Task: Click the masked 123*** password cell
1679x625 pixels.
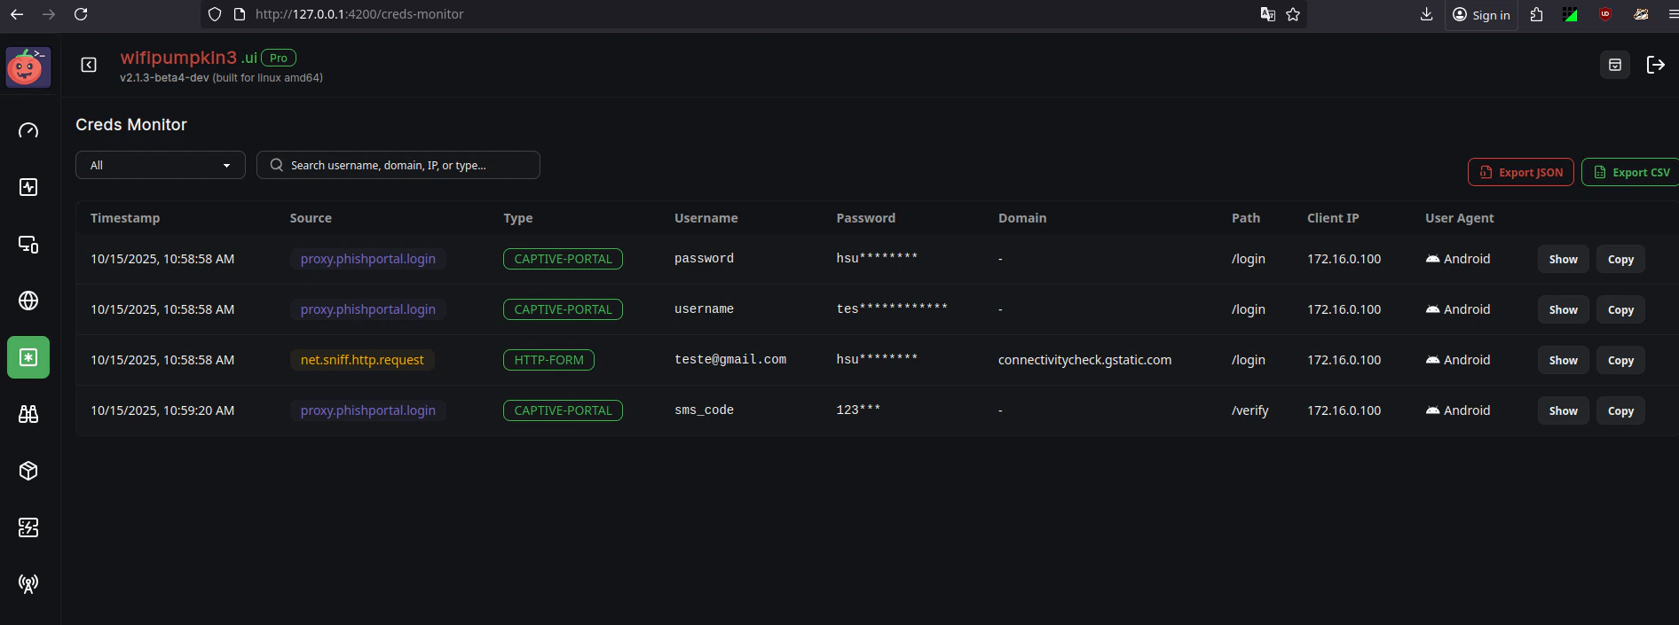Action: pos(858,410)
